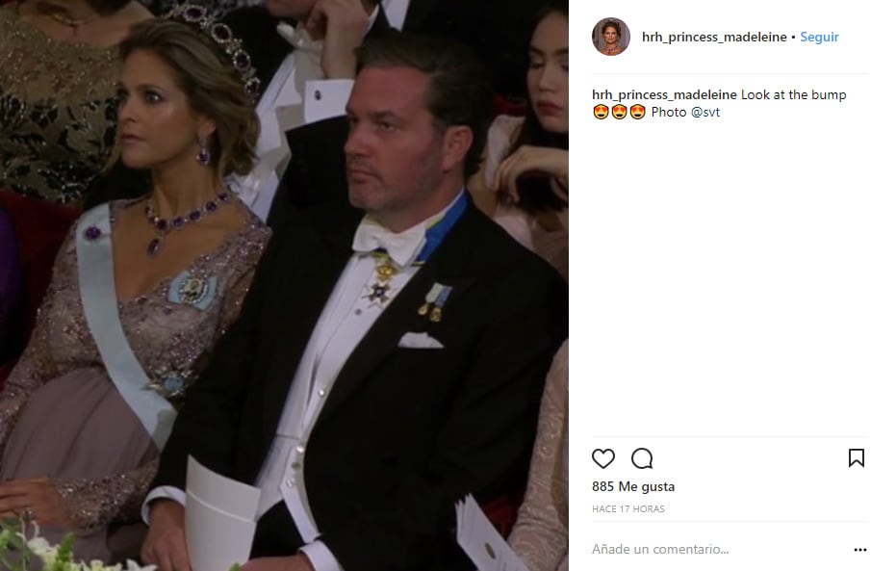Open comments via the speech bubble icon
Screen dimensions: 871x571
point(642,458)
